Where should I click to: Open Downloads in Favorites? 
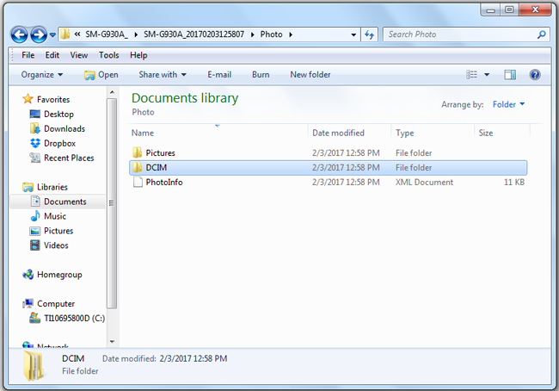coord(58,128)
